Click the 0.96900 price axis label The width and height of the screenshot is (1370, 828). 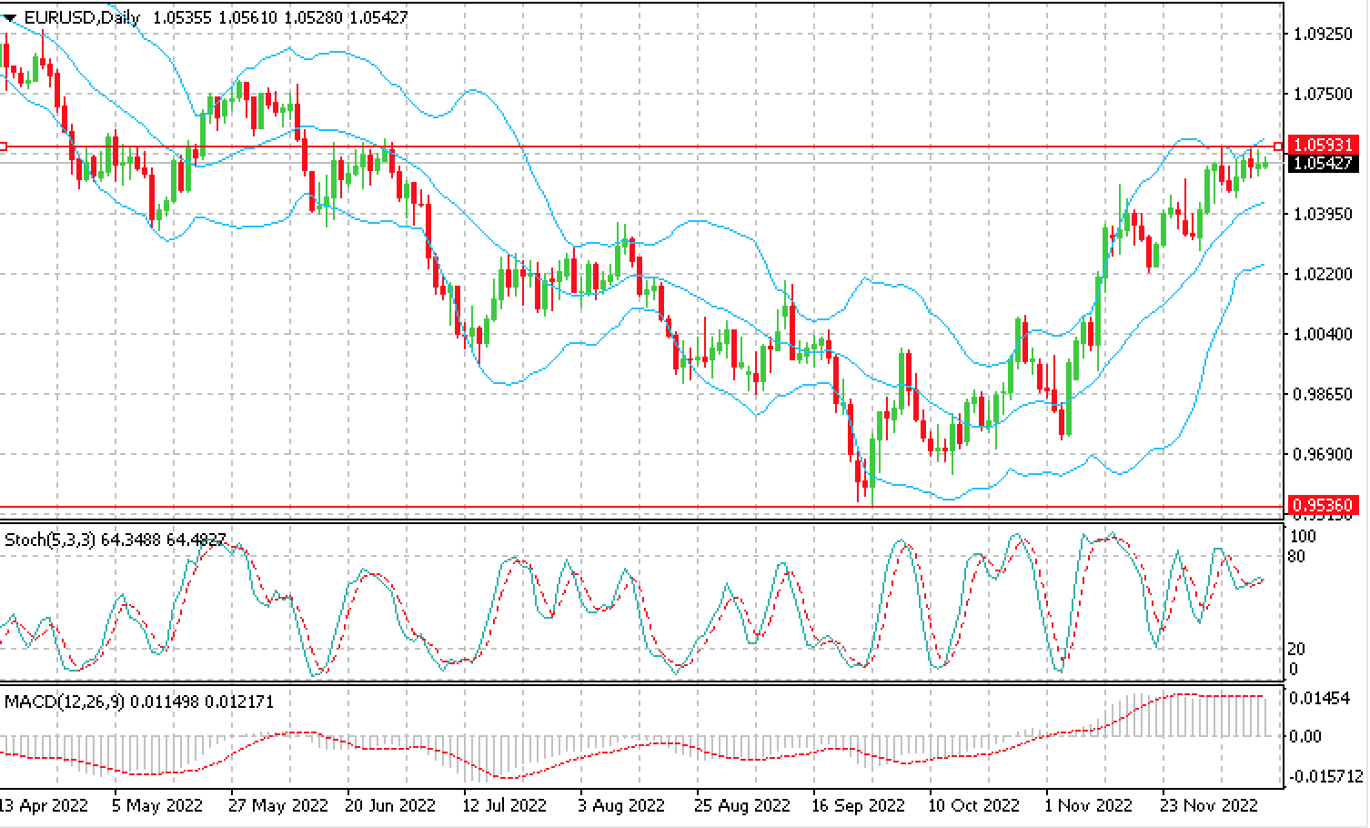click(x=1322, y=454)
